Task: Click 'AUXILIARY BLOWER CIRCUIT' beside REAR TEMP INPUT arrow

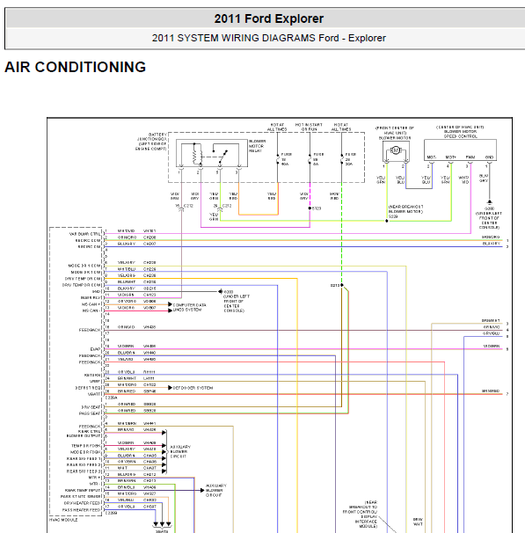Action: click(x=216, y=491)
